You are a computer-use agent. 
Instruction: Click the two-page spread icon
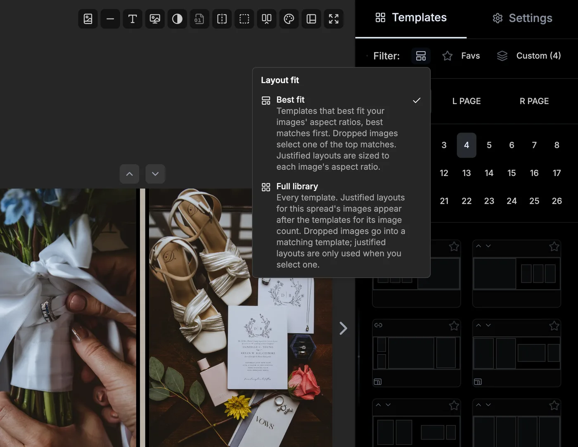coord(267,19)
